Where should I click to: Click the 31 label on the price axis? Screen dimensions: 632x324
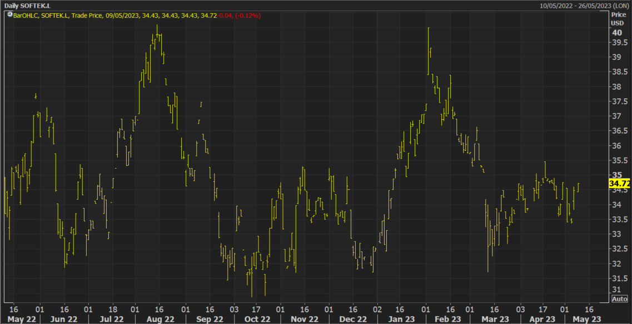[x=616, y=290]
